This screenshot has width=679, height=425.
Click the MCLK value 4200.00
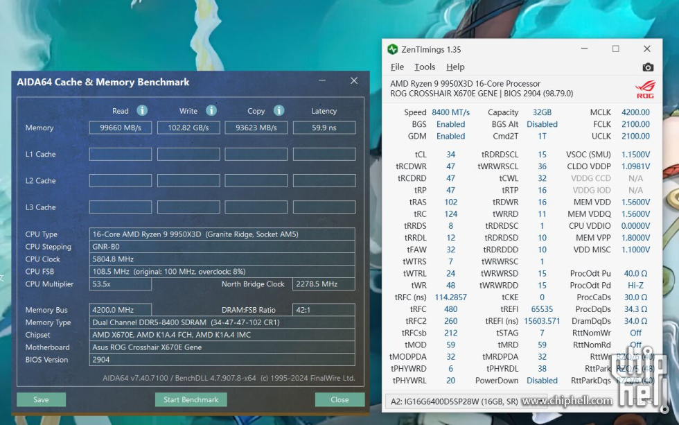point(636,112)
